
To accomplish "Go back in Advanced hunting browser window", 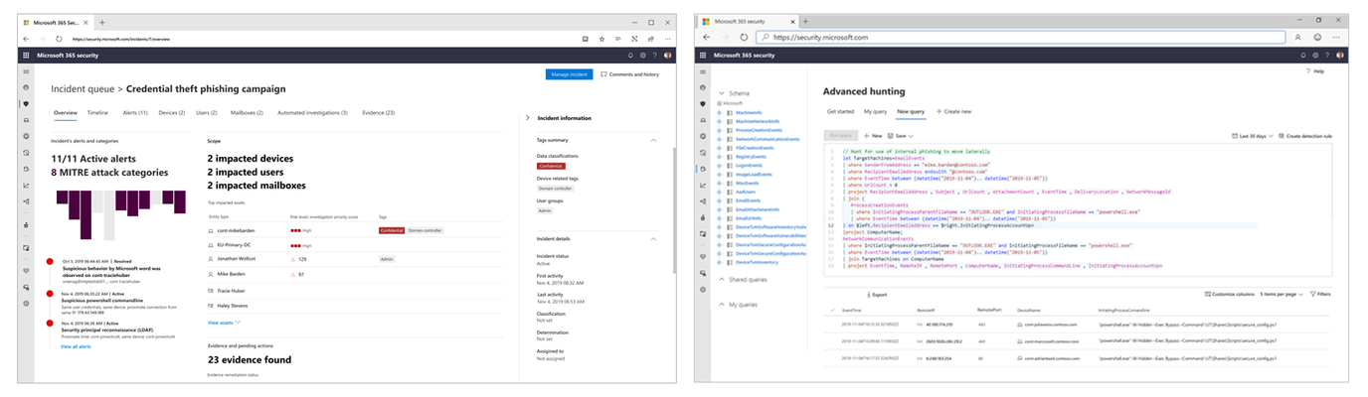I will pos(708,37).
